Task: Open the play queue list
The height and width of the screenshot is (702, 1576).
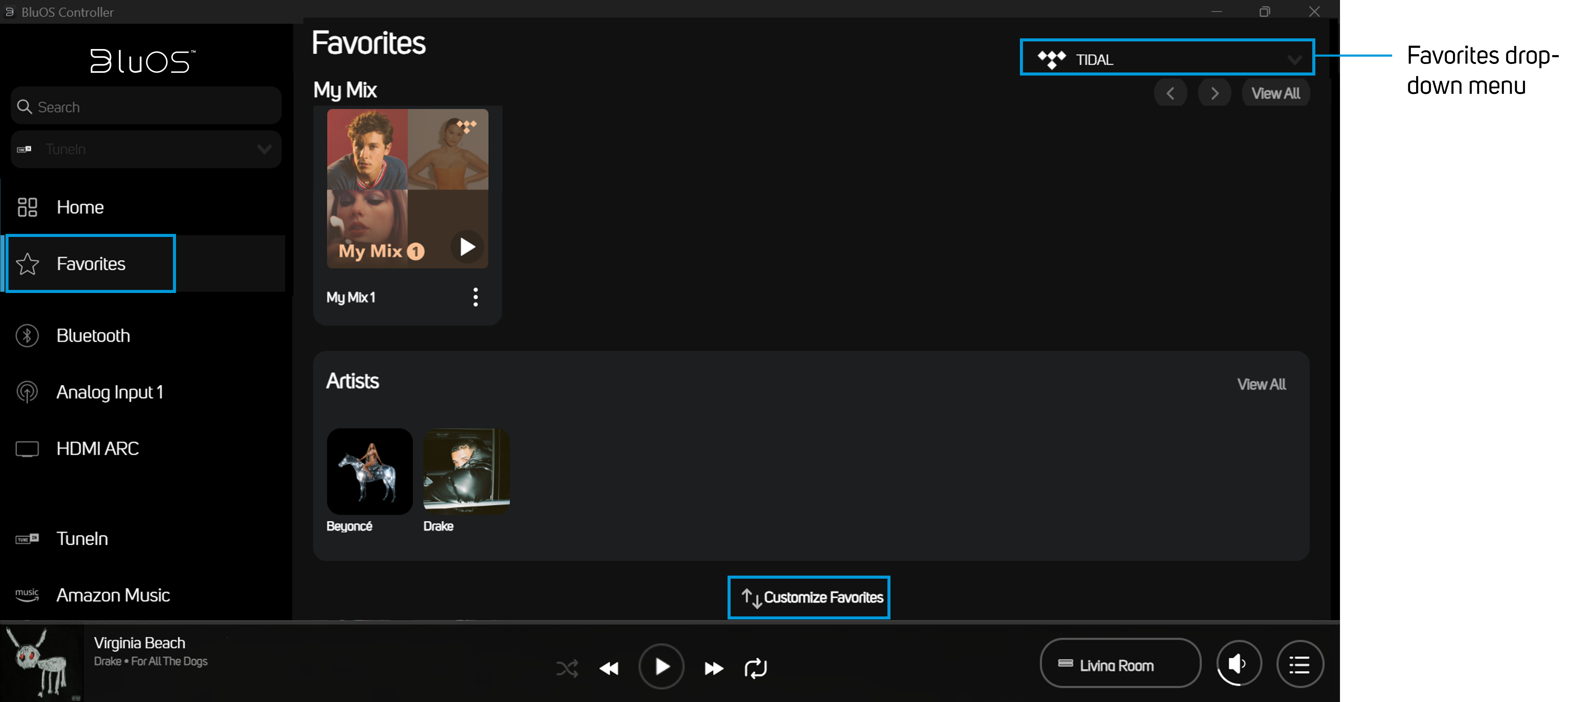Action: [1299, 664]
